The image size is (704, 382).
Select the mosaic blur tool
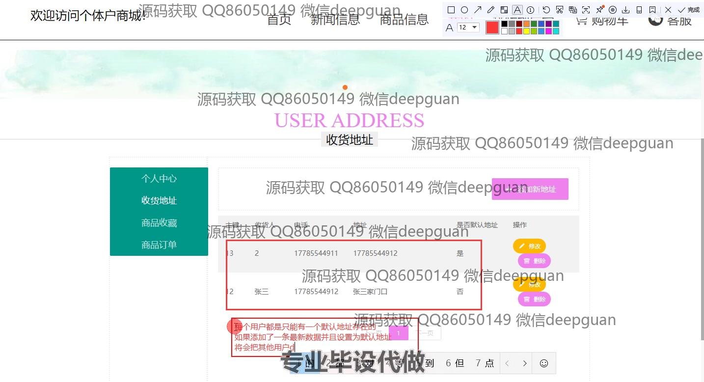pos(504,10)
